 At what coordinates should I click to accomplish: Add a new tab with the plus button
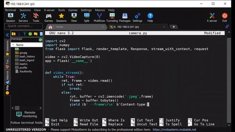tap(174, 27)
